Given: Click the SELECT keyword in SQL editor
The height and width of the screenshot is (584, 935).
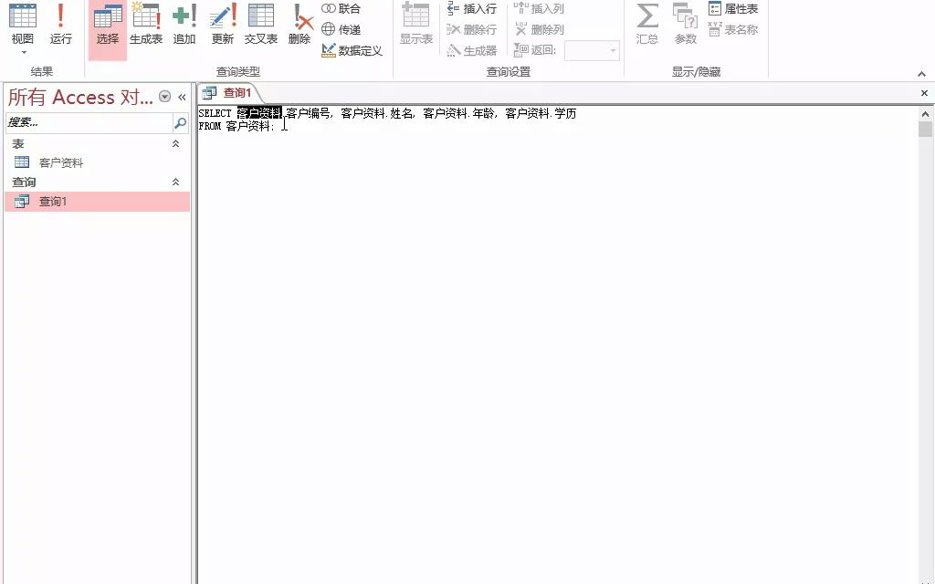Looking at the screenshot, I should (x=215, y=113).
